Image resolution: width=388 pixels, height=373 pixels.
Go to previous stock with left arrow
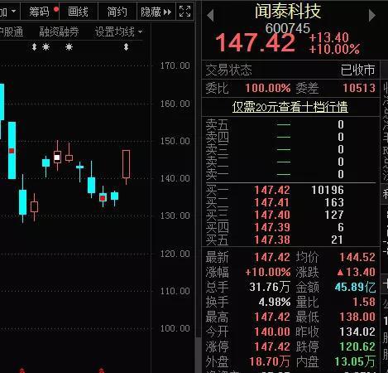click(x=210, y=15)
